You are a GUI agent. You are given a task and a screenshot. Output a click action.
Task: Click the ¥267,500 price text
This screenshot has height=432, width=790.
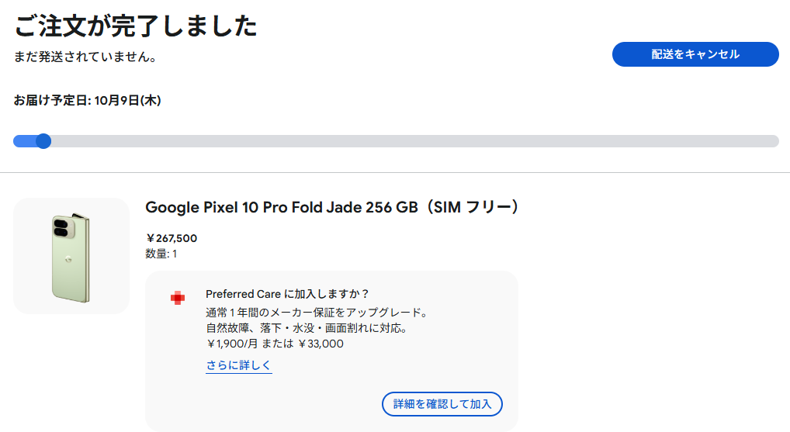tap(172, 238)
